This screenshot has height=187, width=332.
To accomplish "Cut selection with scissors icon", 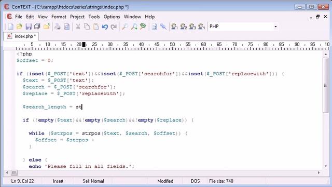I will [78, 26].
